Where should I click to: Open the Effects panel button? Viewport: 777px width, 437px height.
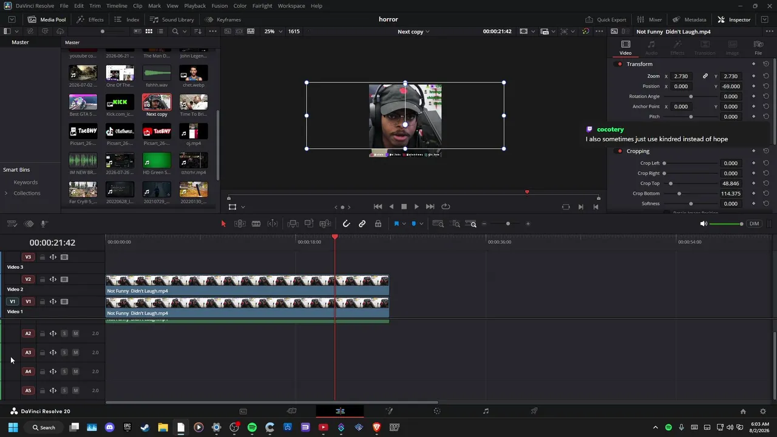[x=90, y=19]
